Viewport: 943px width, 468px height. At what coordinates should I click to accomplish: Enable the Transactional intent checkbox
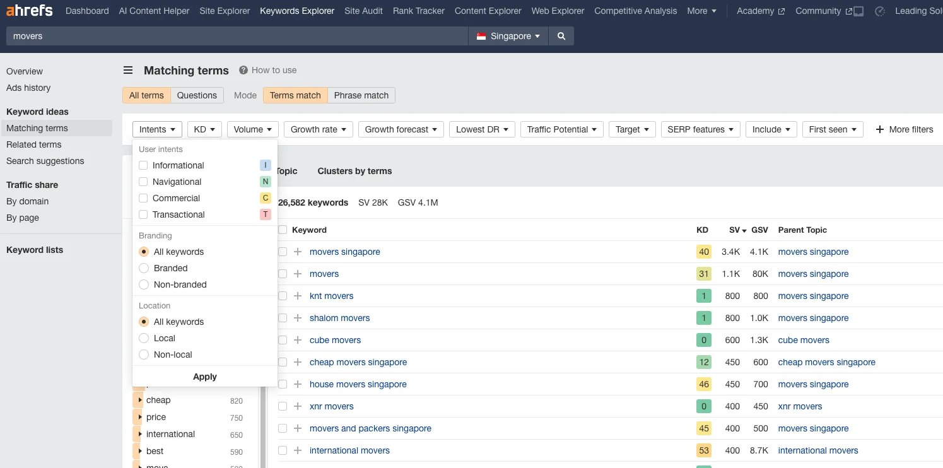coord(143,214)
